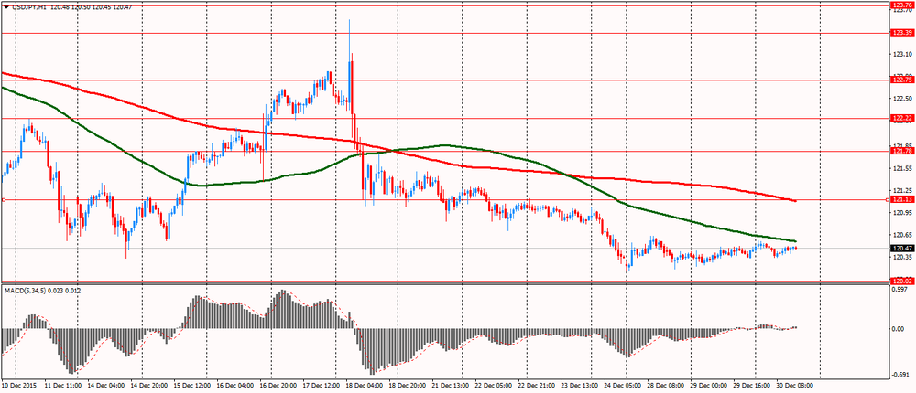
Task: Click the 28 Dec 08:00 time label
Action: [x=667, y=386]
